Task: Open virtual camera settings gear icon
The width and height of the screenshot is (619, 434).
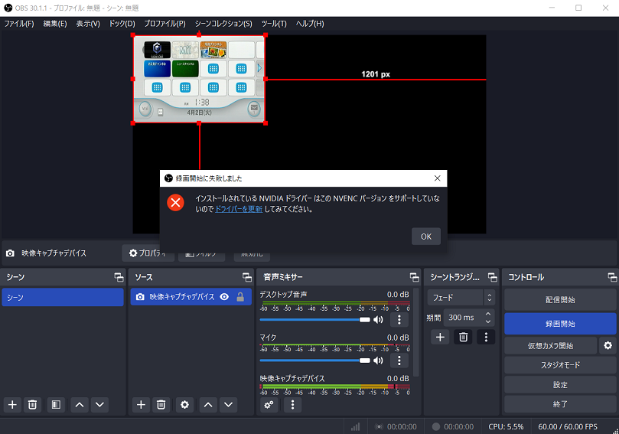Action: pyautogui.click(x=608, y=345)
